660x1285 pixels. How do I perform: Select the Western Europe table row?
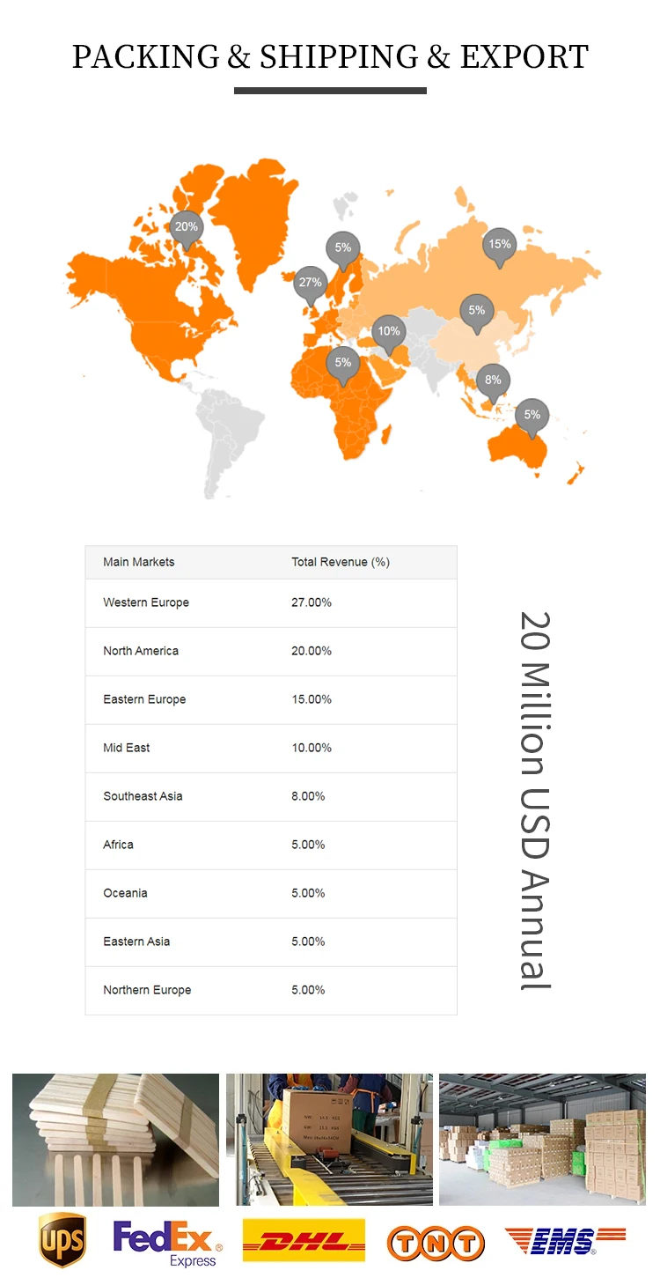coord(271,603)
